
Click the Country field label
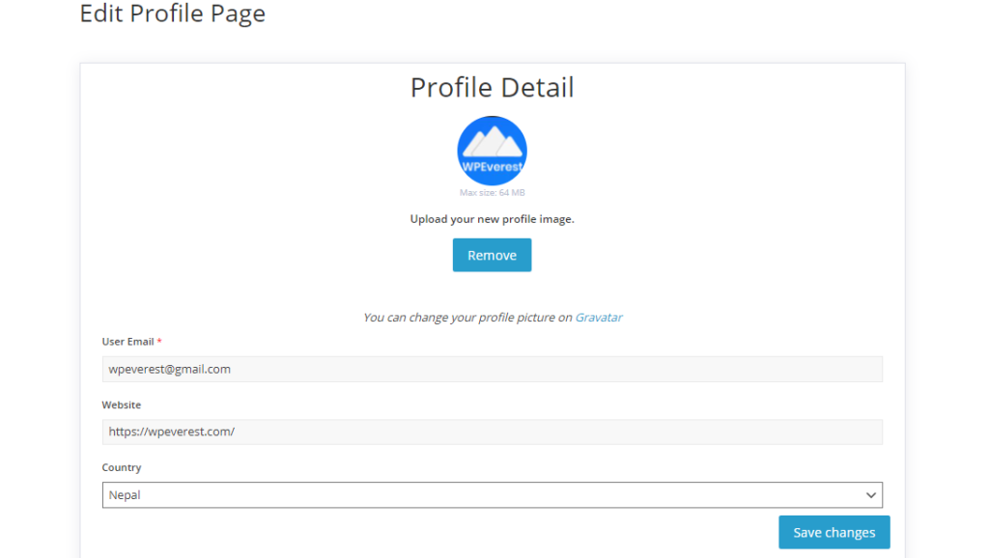pyautogui.click(x=122, y=468)
